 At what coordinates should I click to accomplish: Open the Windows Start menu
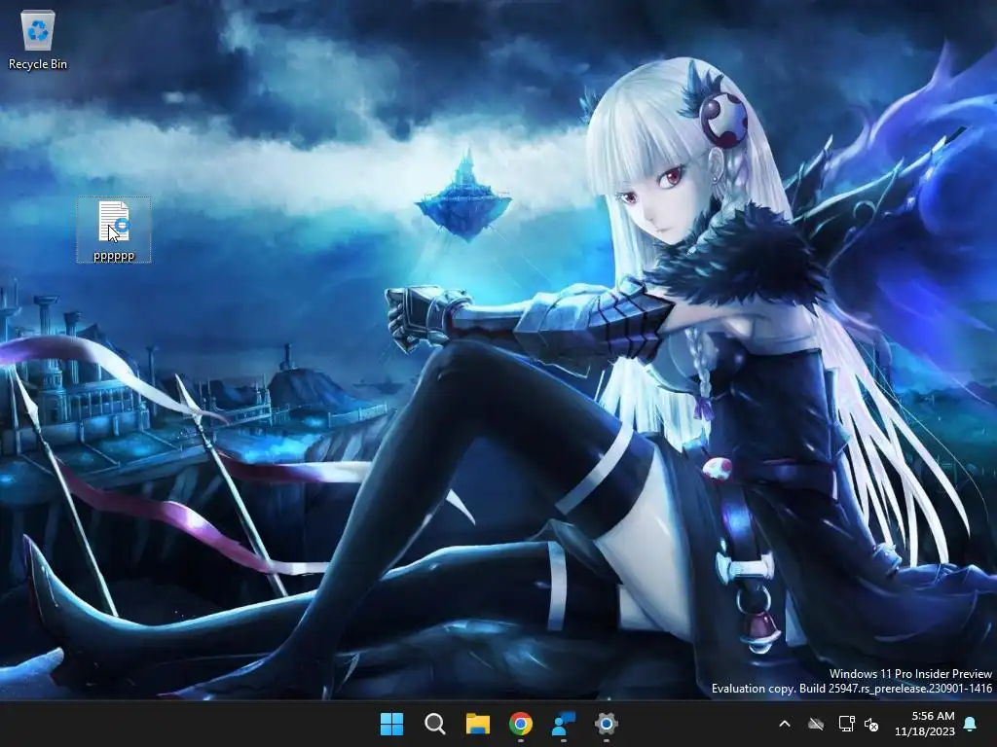coord(391,724)
